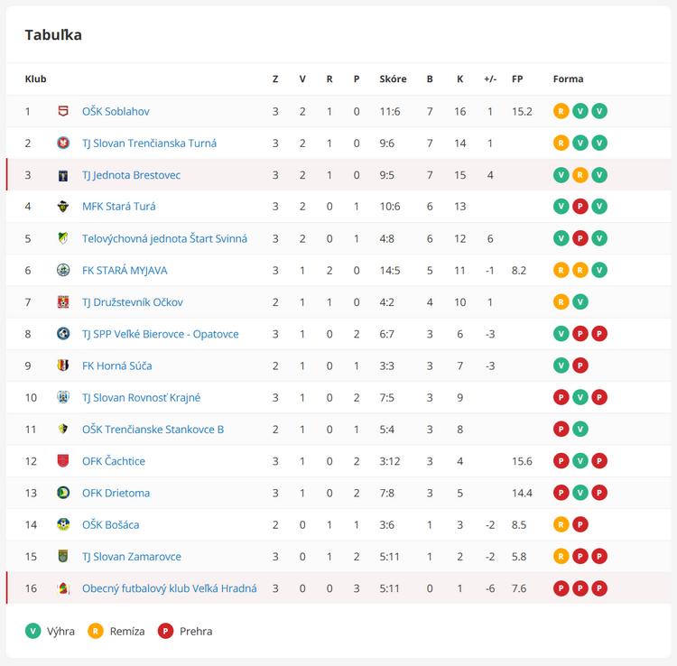The image size is (677, 666).
Task: Click the OŠK Bošáca club logo
Action: pyautogui.click(x=63, y=524)
